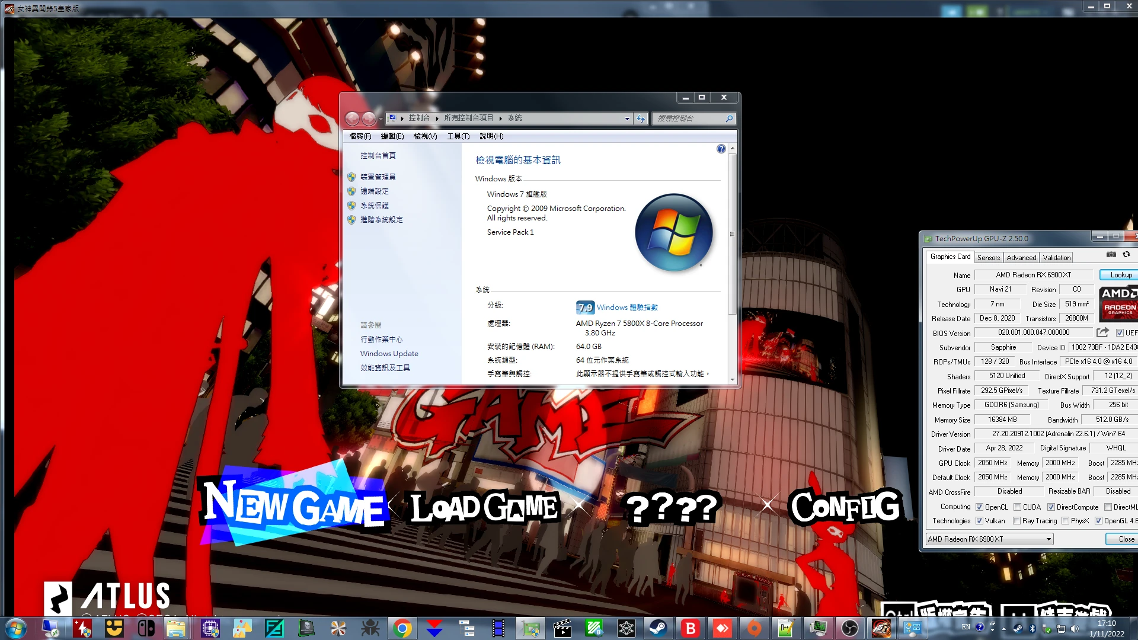Take a screenshot with GPU-Z camera icon
This screenshot has width=1138, height=640.
1111,254
